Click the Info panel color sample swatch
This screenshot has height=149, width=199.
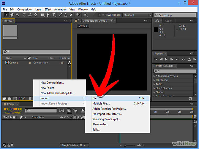(x=156, y=30)
